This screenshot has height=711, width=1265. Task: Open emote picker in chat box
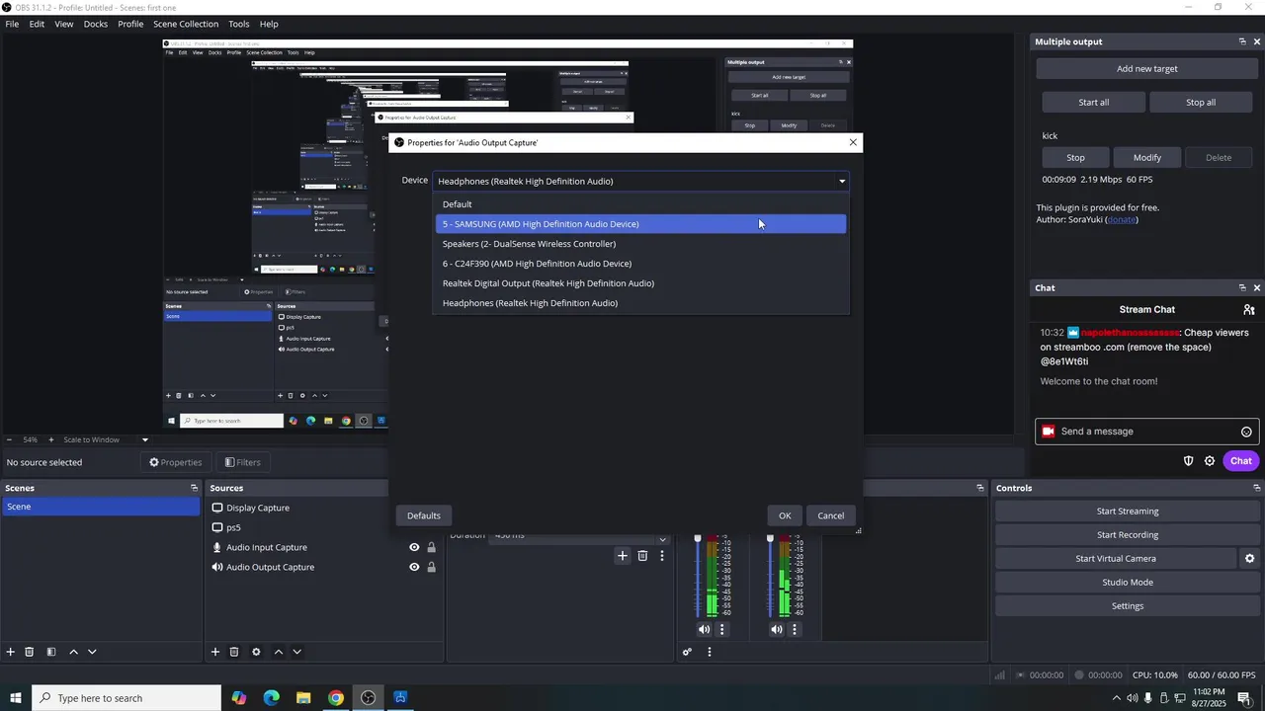click(x=1246, y=432)
